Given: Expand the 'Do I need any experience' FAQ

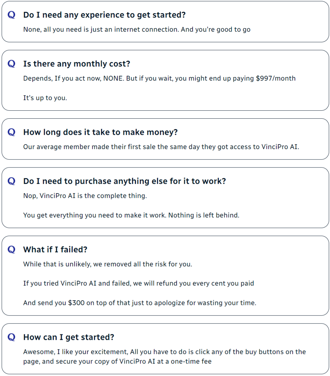Looking at the screenshot, I should pyautogui.click(x=104, y=15).
